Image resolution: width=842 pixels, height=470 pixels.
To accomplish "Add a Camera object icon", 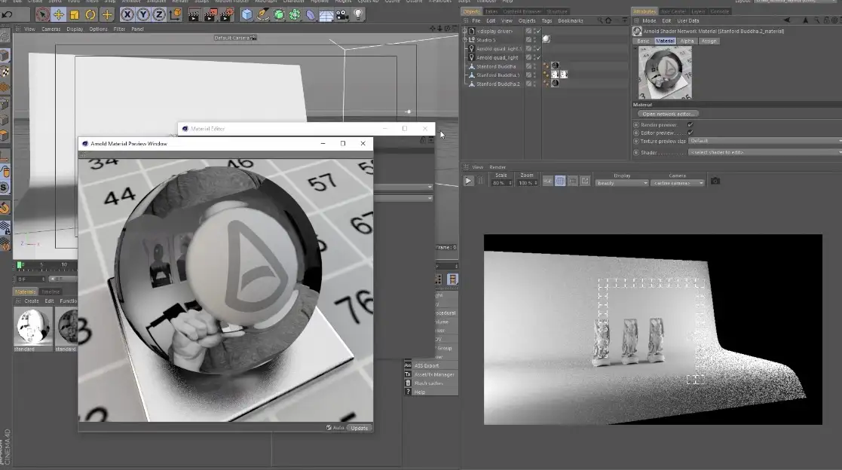I will click(x=342, y=14).
